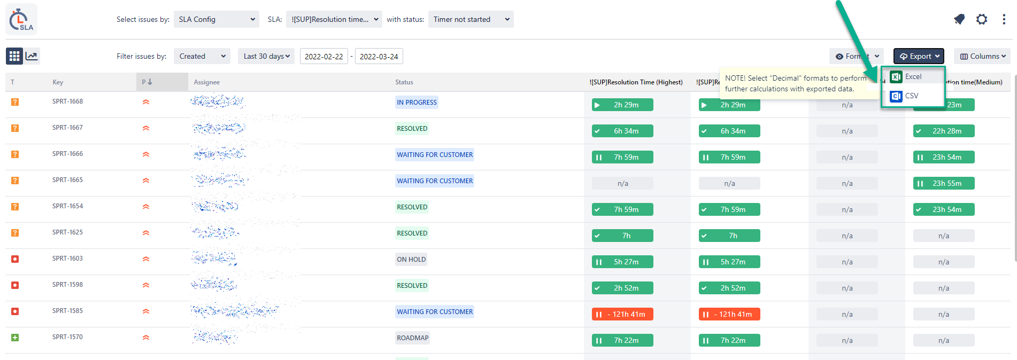The height and width of the screenshot is (360, 1017).
Task: Click the T type column header
Action: click(12, 82)
